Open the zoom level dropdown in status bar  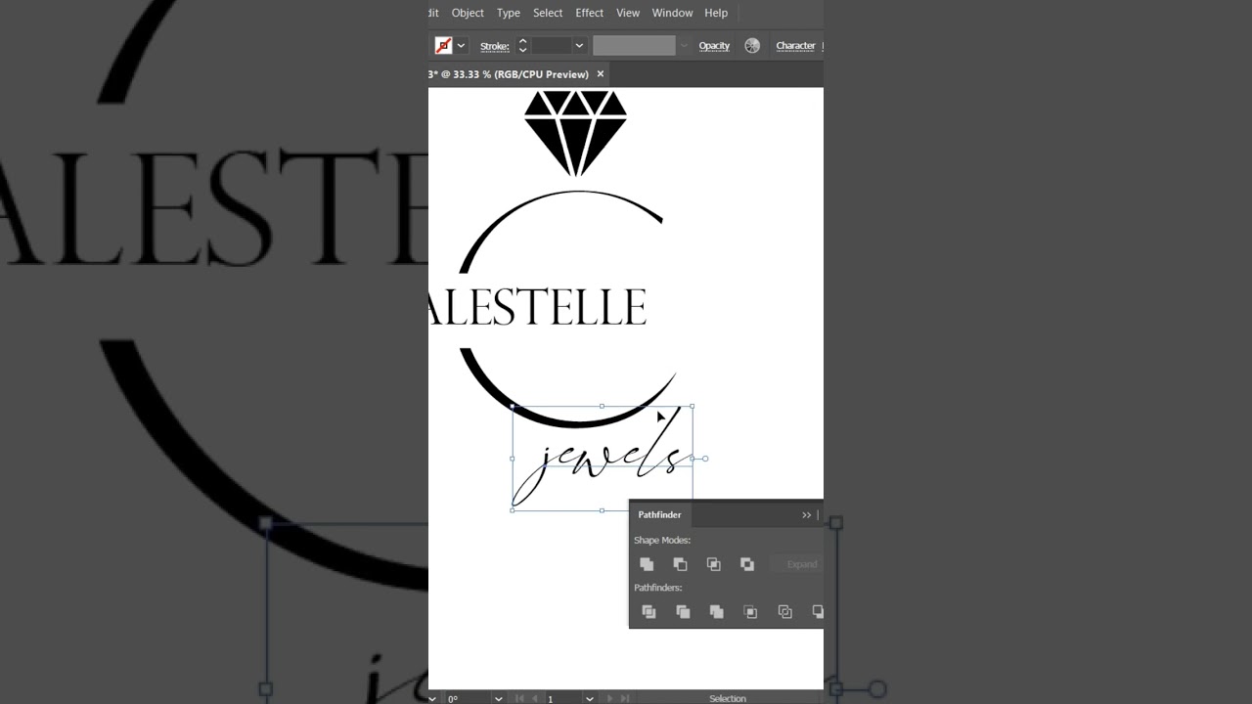click(x=432, y=698)
